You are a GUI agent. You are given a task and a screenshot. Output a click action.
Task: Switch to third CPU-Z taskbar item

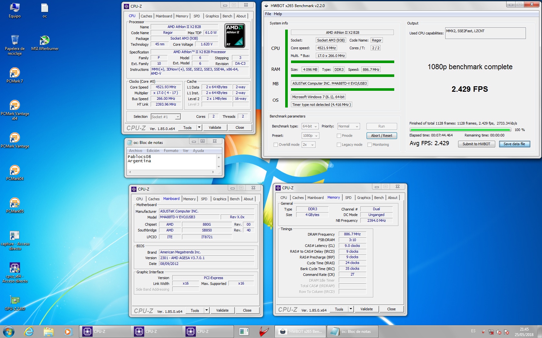pyautogui.click(x=208, y=332)
